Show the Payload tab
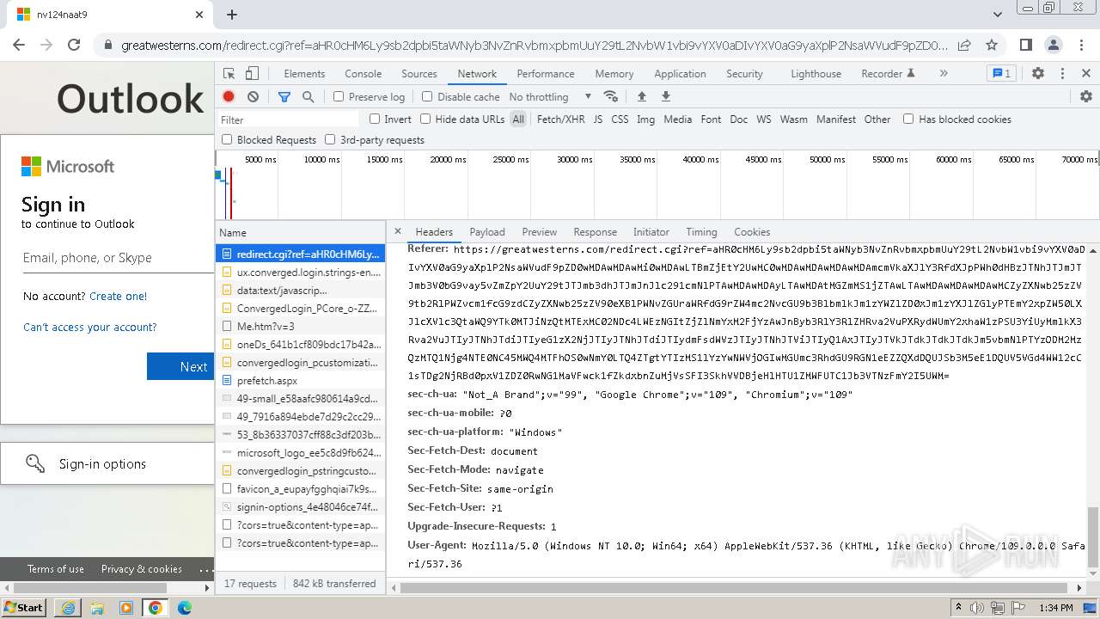 [x=487, y=232]
